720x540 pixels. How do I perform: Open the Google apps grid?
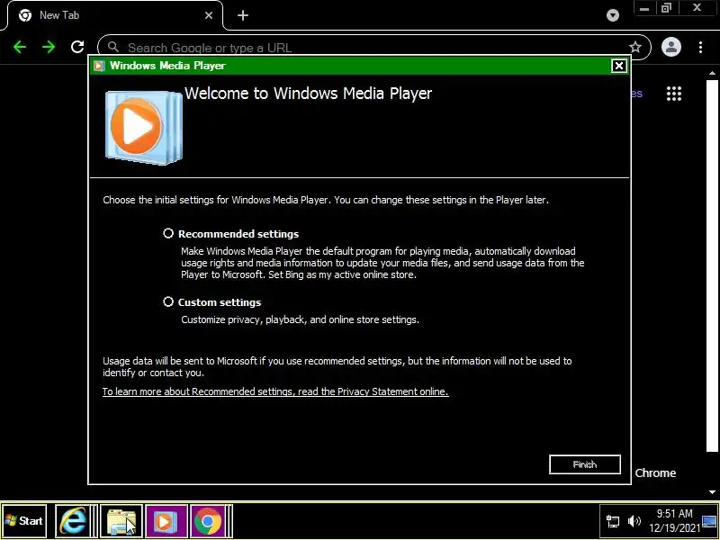673,94
